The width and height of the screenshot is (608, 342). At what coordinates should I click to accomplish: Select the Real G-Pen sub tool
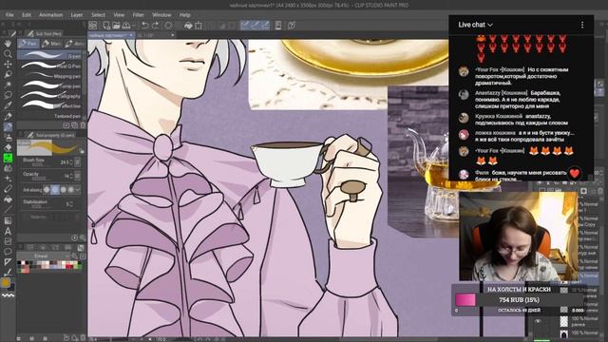pyautogui.click(x=50, y=66)
